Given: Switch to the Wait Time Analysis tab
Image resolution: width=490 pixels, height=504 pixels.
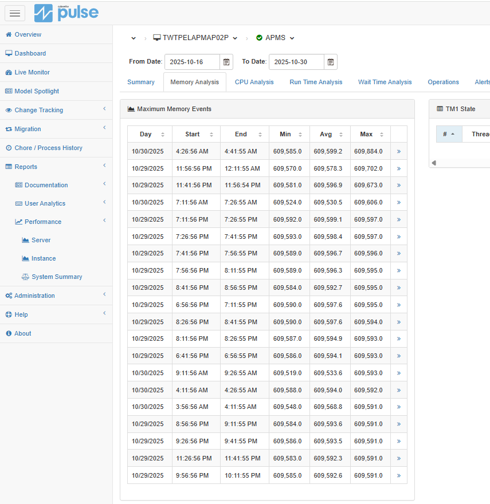Looking at the screenshot, I should [x=385, y=82].
